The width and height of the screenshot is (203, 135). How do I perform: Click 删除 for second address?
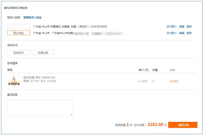point(189,33)
